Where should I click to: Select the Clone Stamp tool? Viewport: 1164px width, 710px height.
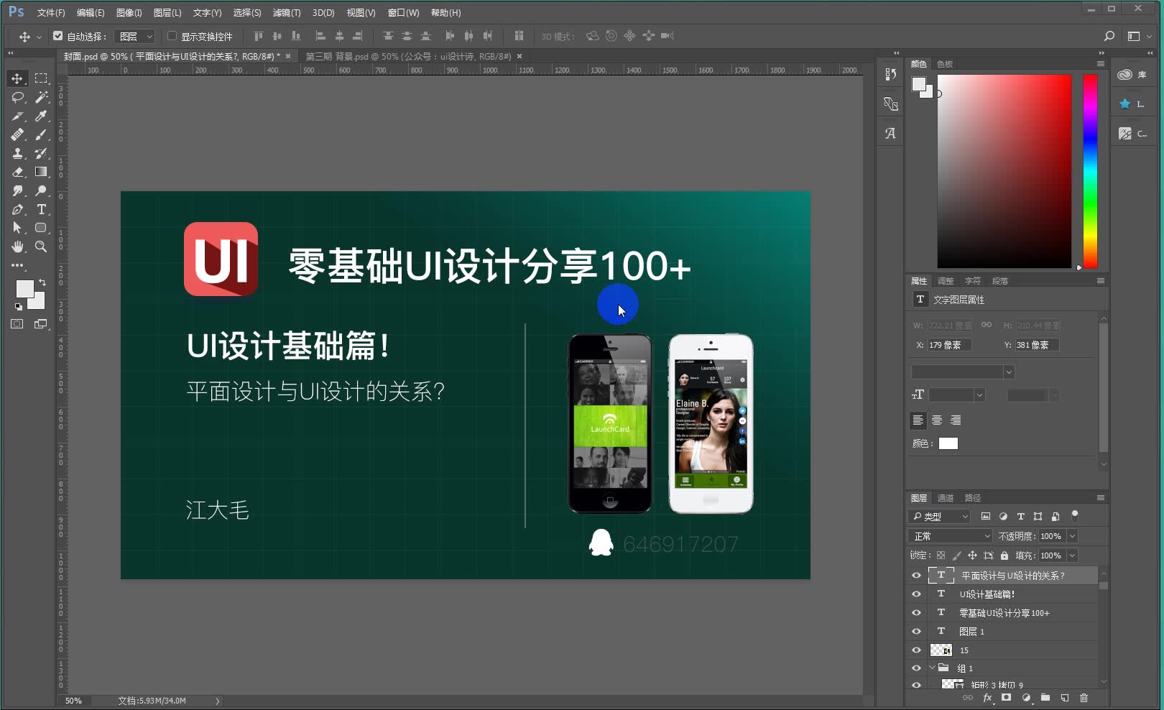click(17, 153)
